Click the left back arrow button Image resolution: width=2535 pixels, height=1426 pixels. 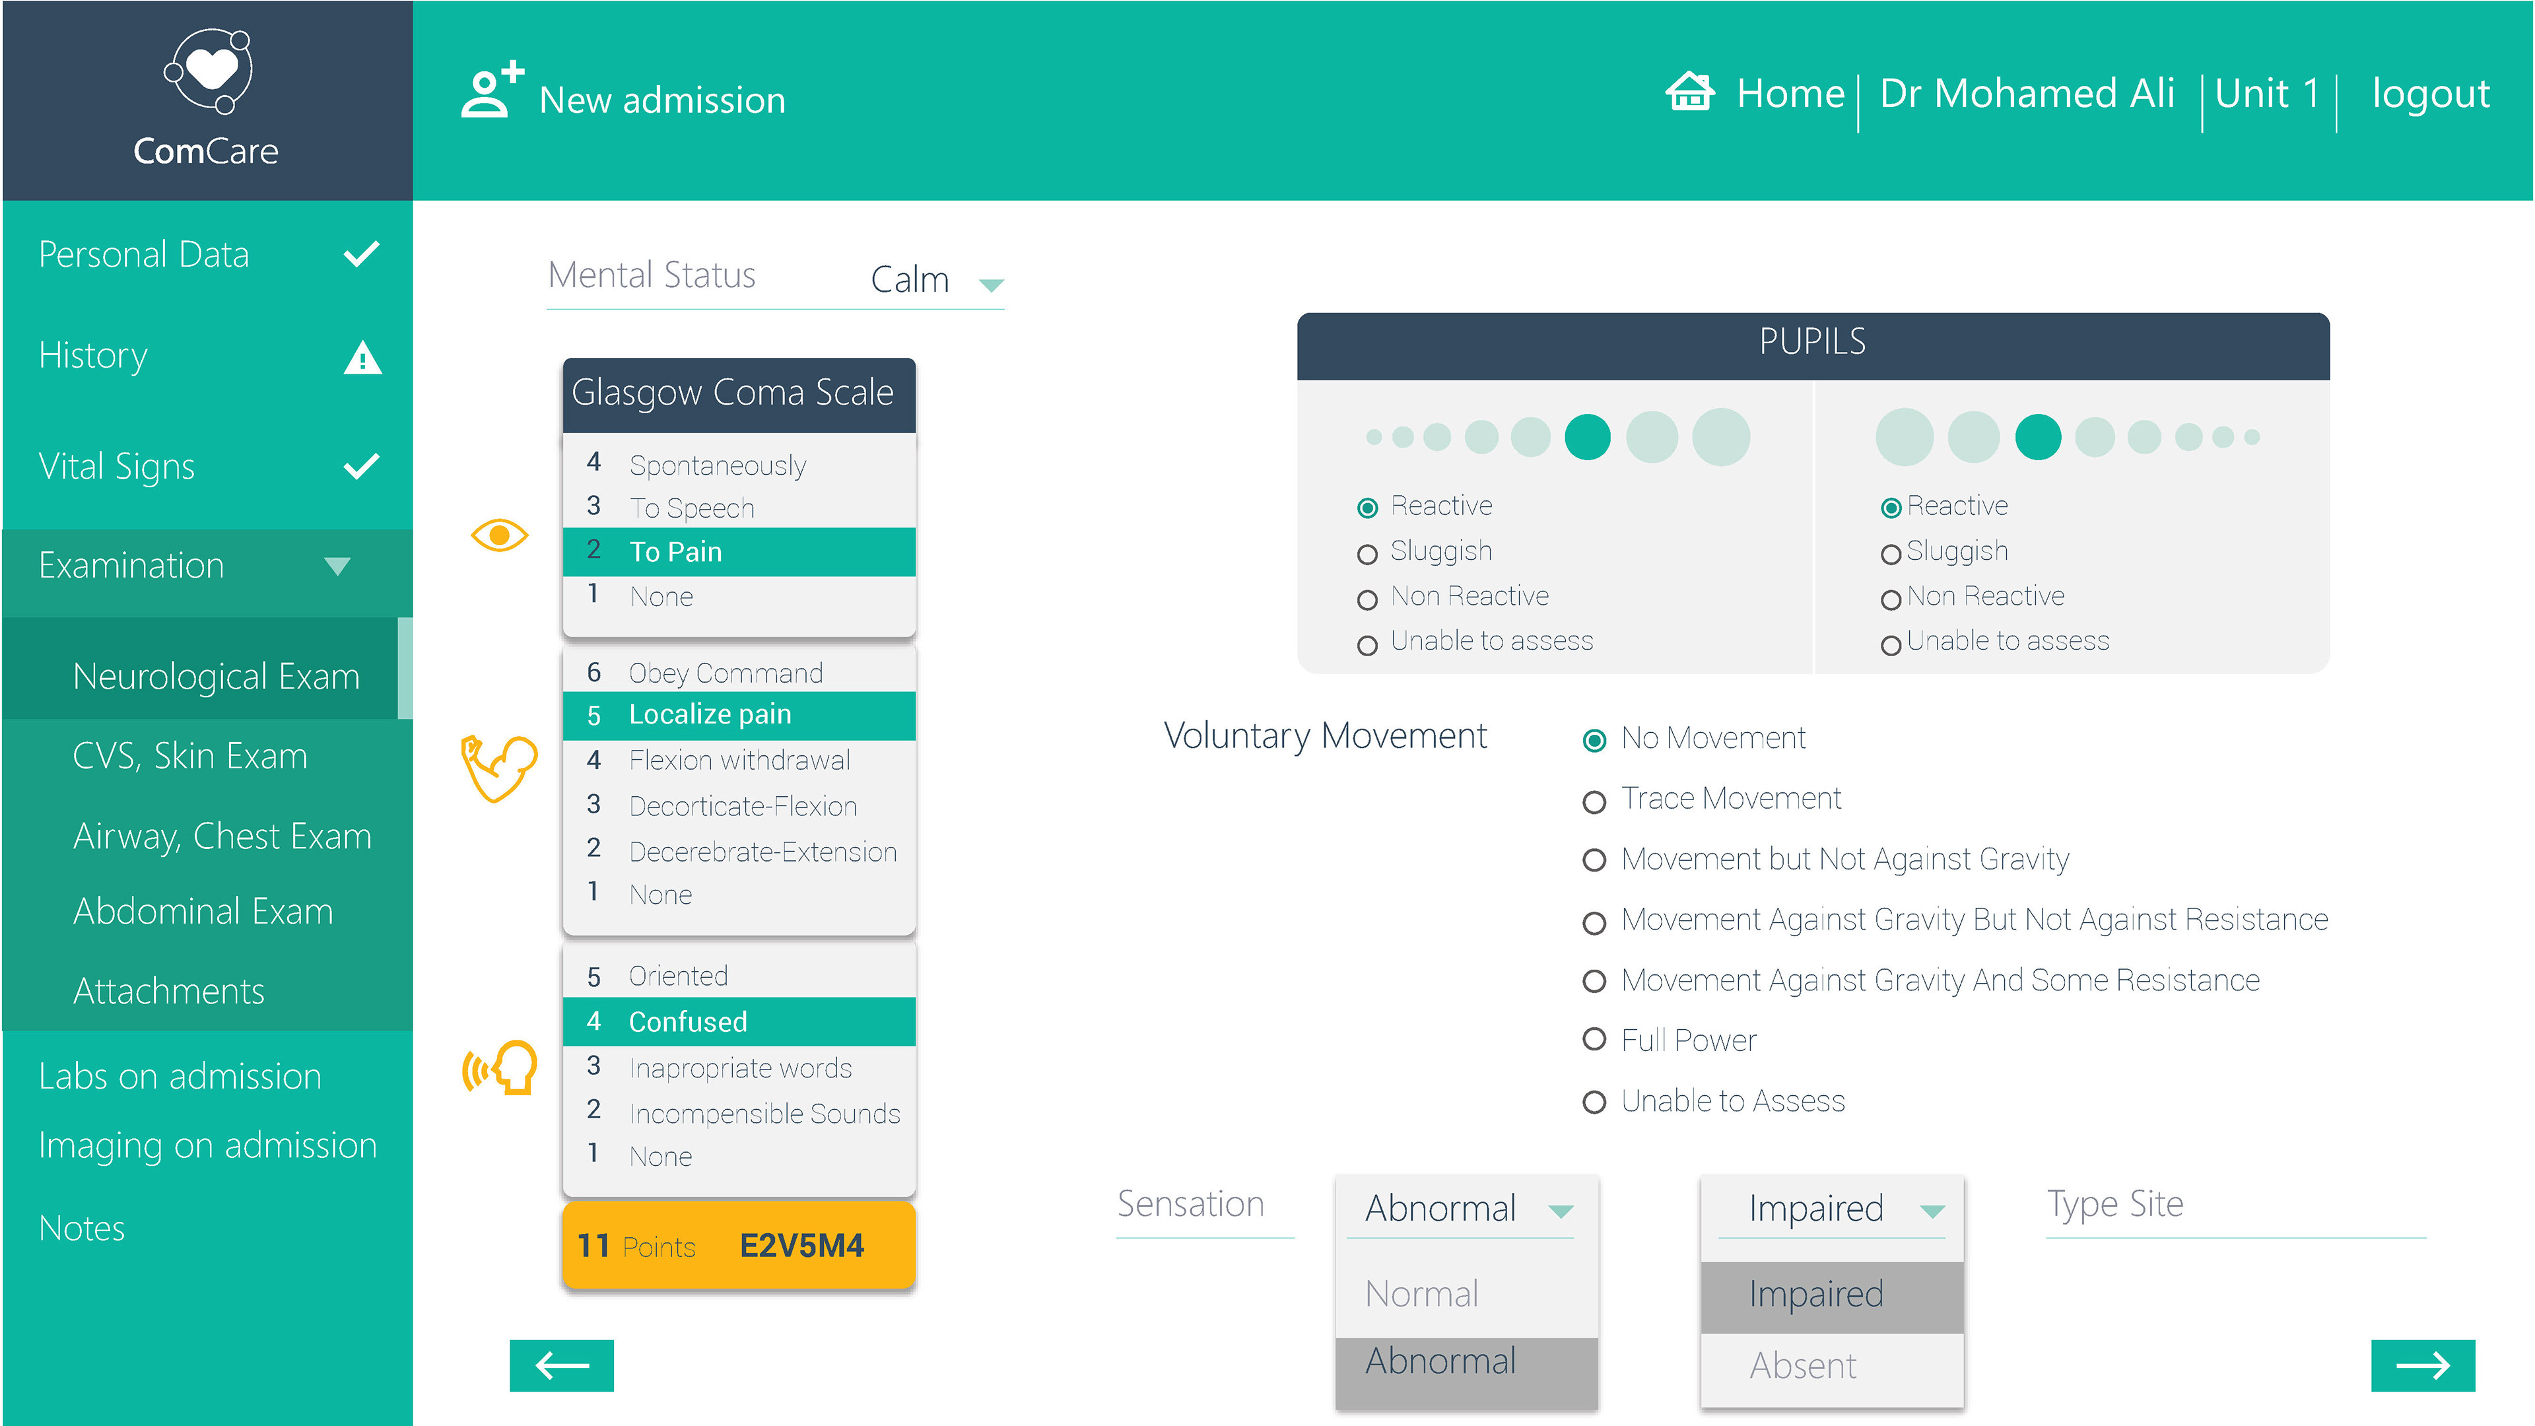[561, 1365]
